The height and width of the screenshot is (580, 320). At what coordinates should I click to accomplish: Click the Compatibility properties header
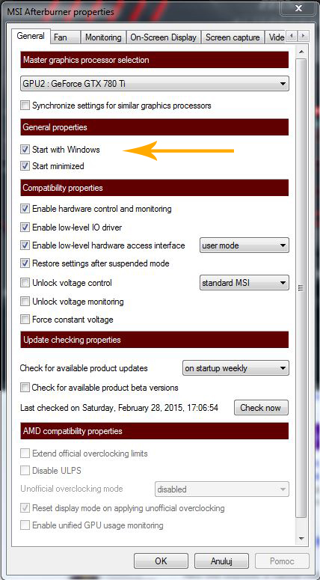[x=155, y=188]
